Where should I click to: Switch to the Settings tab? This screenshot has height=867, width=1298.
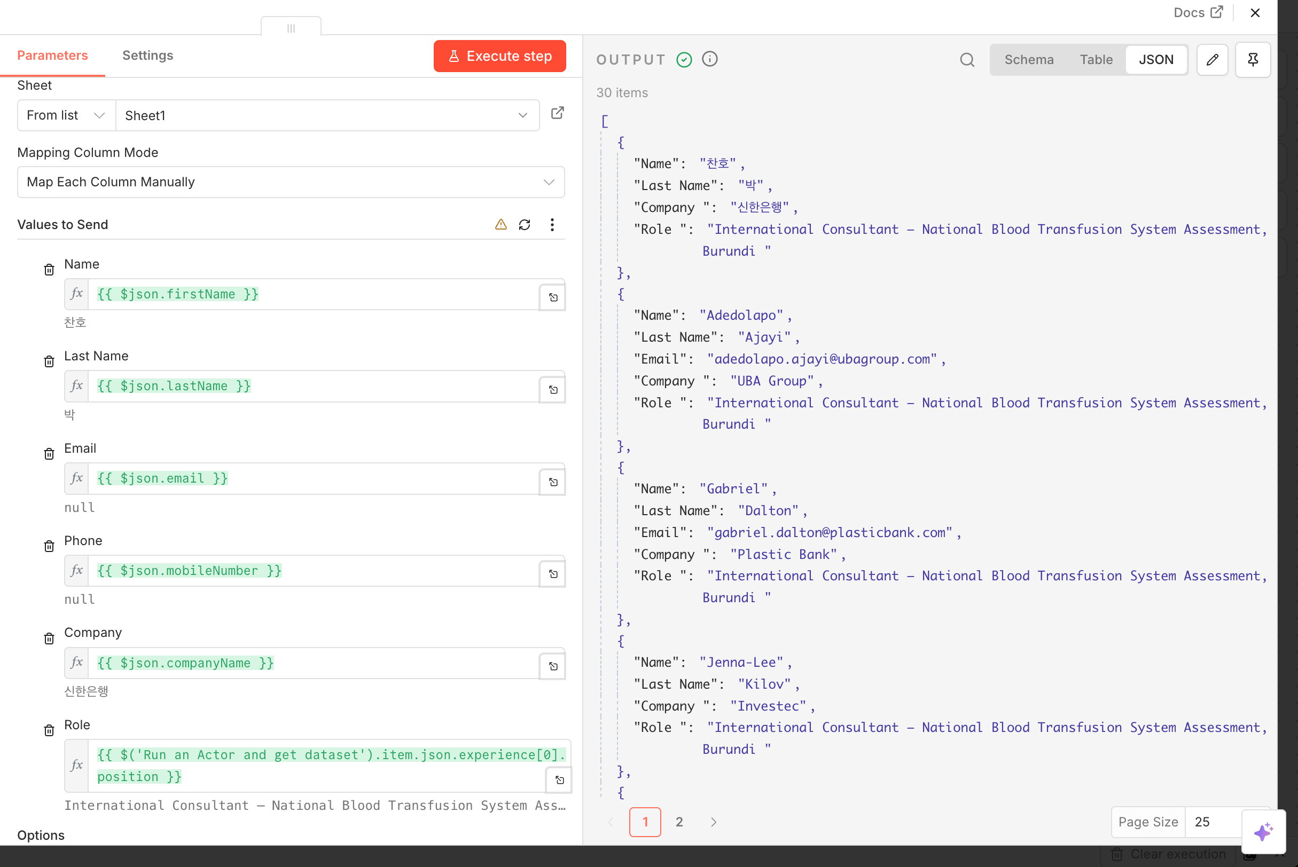click(148, 56)
